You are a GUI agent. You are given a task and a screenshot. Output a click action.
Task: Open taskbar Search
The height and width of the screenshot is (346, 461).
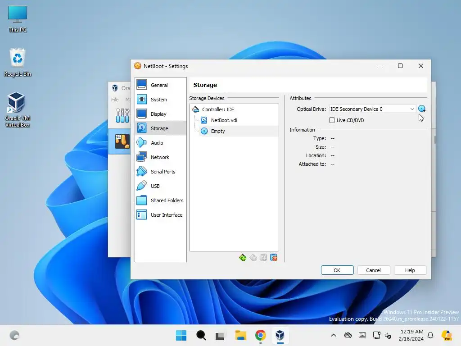(x=201, y=335)
